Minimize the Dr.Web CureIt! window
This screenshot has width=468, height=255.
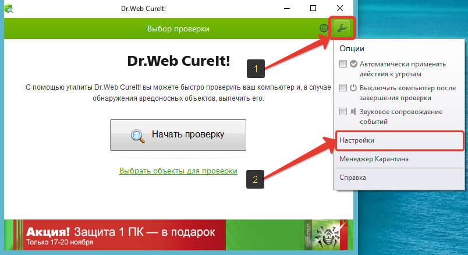(287, 8)
